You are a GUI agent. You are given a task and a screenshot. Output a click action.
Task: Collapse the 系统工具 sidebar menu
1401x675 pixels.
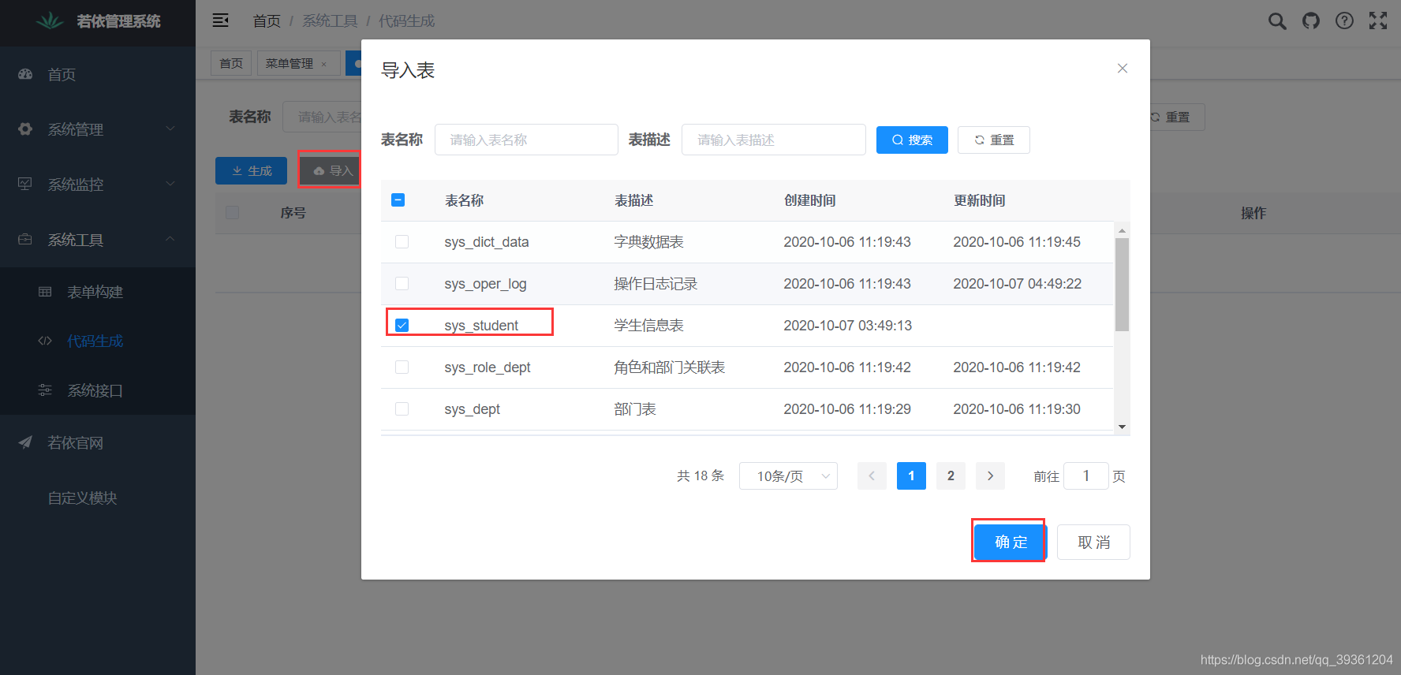tap(98, 239)
